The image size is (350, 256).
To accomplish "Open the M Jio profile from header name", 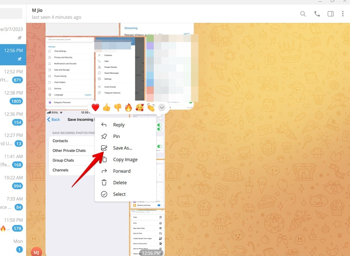I will 37,10.
